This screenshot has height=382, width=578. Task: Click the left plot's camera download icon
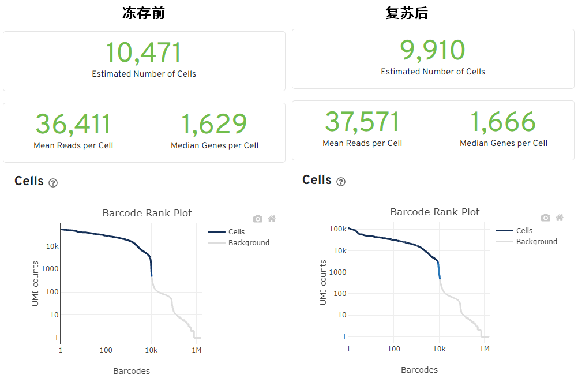[258, 219]
